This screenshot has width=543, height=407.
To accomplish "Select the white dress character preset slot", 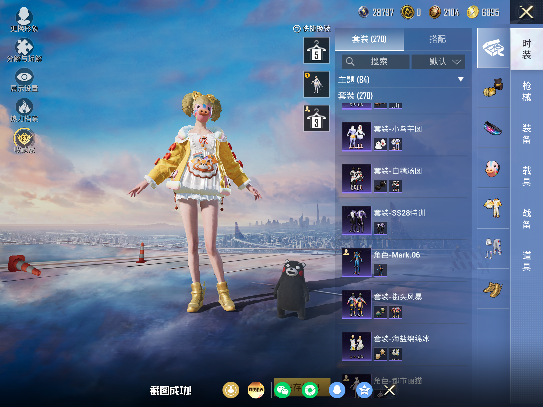I will [316, 84].
